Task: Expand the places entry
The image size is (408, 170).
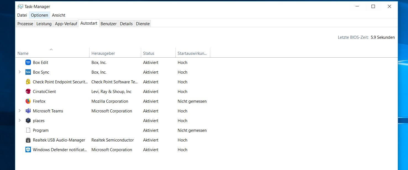Action: [20, 120]
